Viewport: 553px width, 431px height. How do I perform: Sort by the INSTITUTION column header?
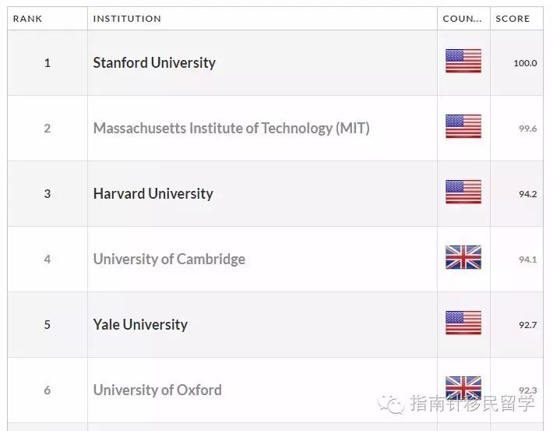[127, 19]
